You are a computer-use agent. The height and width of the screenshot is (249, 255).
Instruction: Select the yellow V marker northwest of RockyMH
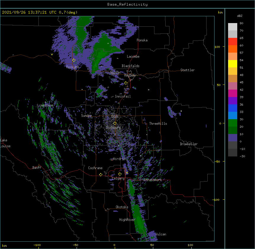tap(52, 54)
